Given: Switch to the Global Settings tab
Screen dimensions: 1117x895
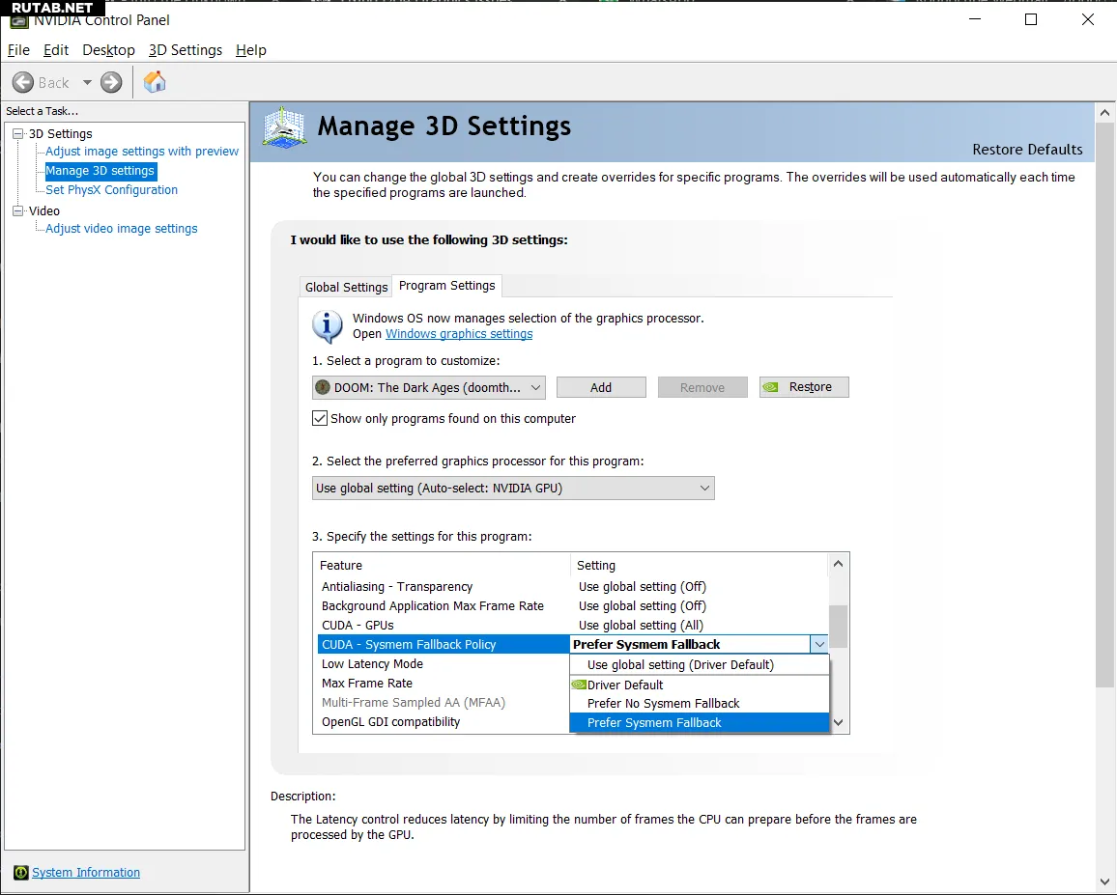Looking at the screenshot, I should [x=346, y=287].
